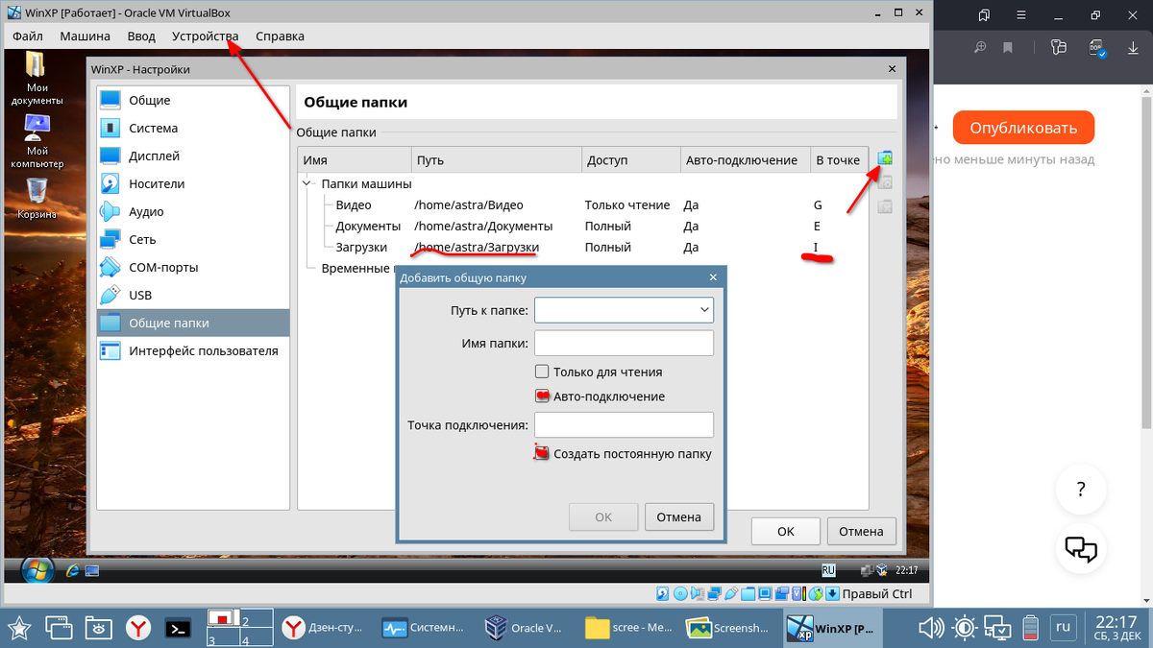Open the Файл menu
The image size is (1153, 648).
tap(28, 36)
